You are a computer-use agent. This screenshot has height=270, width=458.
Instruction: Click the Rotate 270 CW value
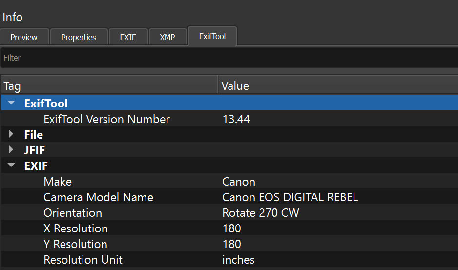[261, 213]
